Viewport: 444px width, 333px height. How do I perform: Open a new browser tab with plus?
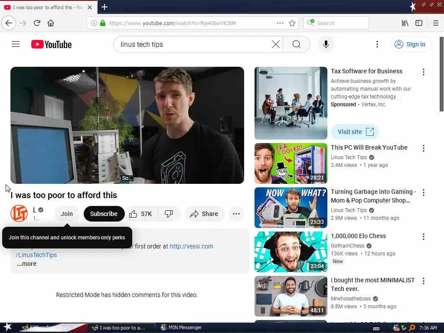point(104,7)
